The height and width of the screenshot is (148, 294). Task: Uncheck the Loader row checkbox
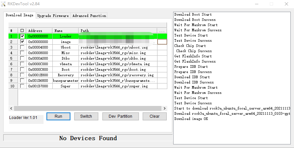(x=22, y=36)
